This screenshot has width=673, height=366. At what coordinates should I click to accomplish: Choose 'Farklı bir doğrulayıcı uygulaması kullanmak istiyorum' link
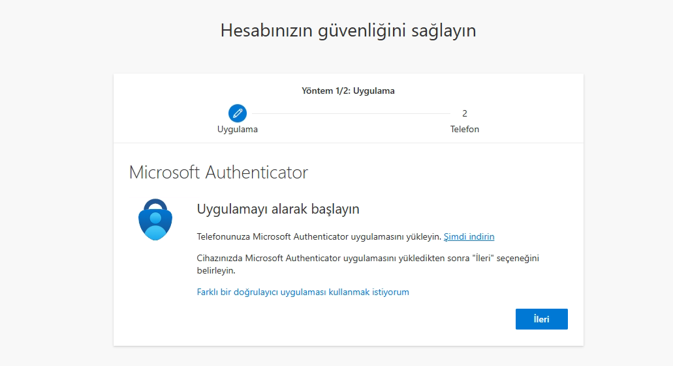[x=303, y=292]
